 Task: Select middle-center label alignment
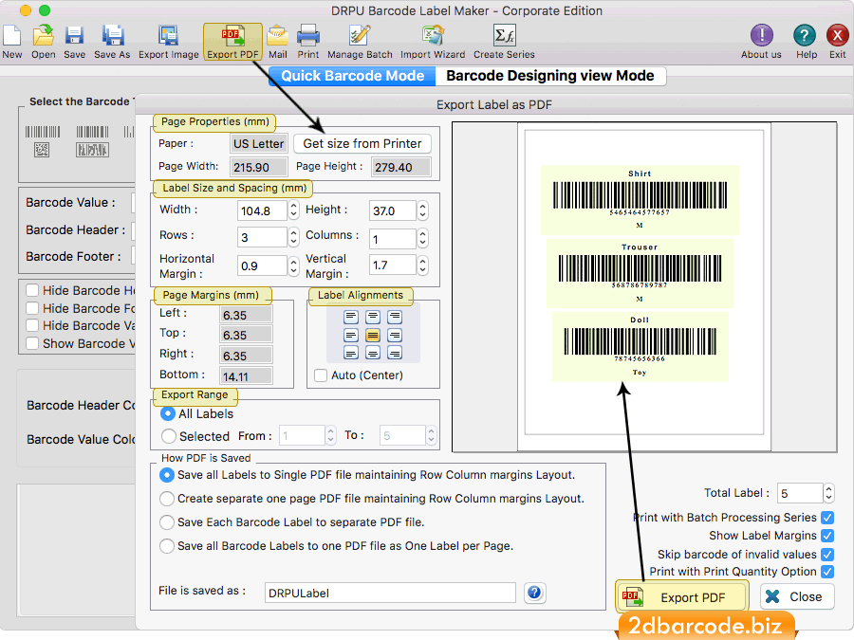pos(373,335)
